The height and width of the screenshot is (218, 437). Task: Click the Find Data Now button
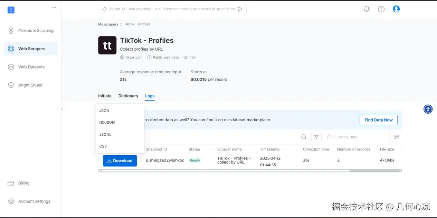(378, 120)
